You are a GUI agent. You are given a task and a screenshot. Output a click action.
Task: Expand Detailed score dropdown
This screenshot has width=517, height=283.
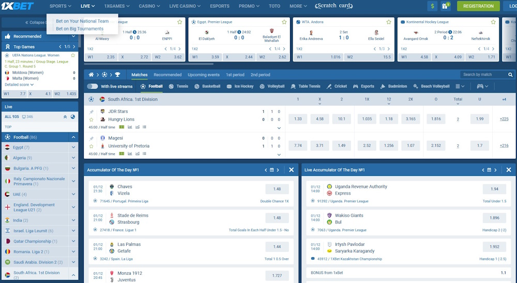pyautogui.click(x=19, y=85)
